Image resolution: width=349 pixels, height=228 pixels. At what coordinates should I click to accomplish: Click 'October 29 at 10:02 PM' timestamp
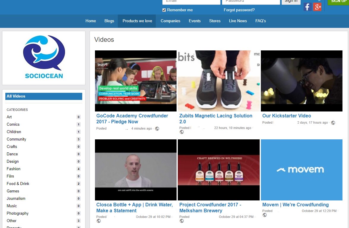click(153, 217)
